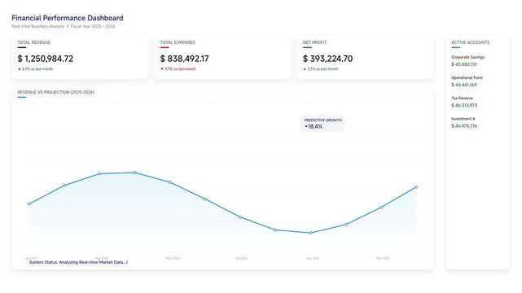Click the $ 46,313,973 balance

464,106
